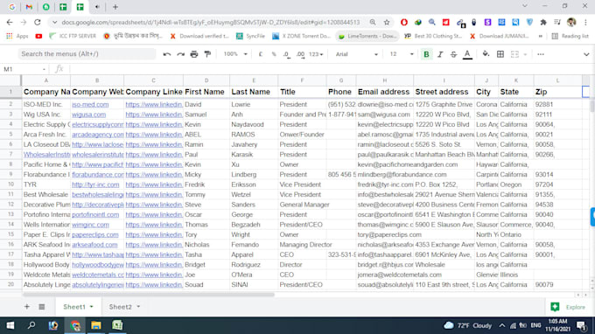Viewport: 595px width, 334px height.
Task: Toggle italic formatting
Action: 440,54
